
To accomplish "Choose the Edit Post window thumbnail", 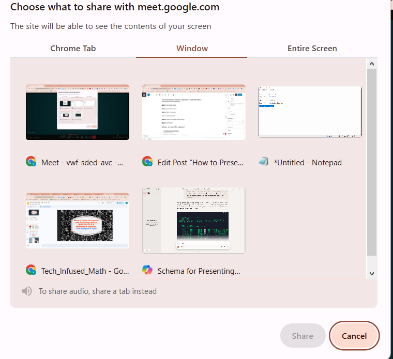I will 194,112.
